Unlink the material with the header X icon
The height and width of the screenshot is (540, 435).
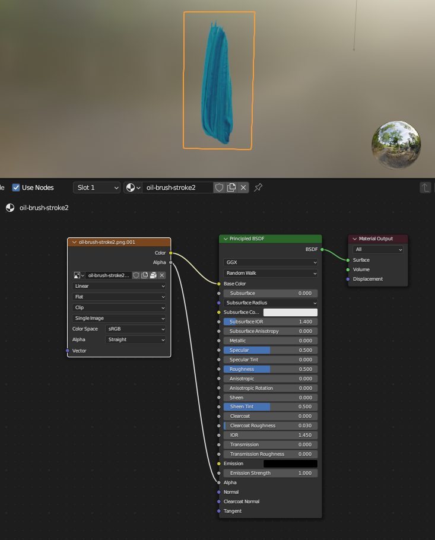click(243, 188)
